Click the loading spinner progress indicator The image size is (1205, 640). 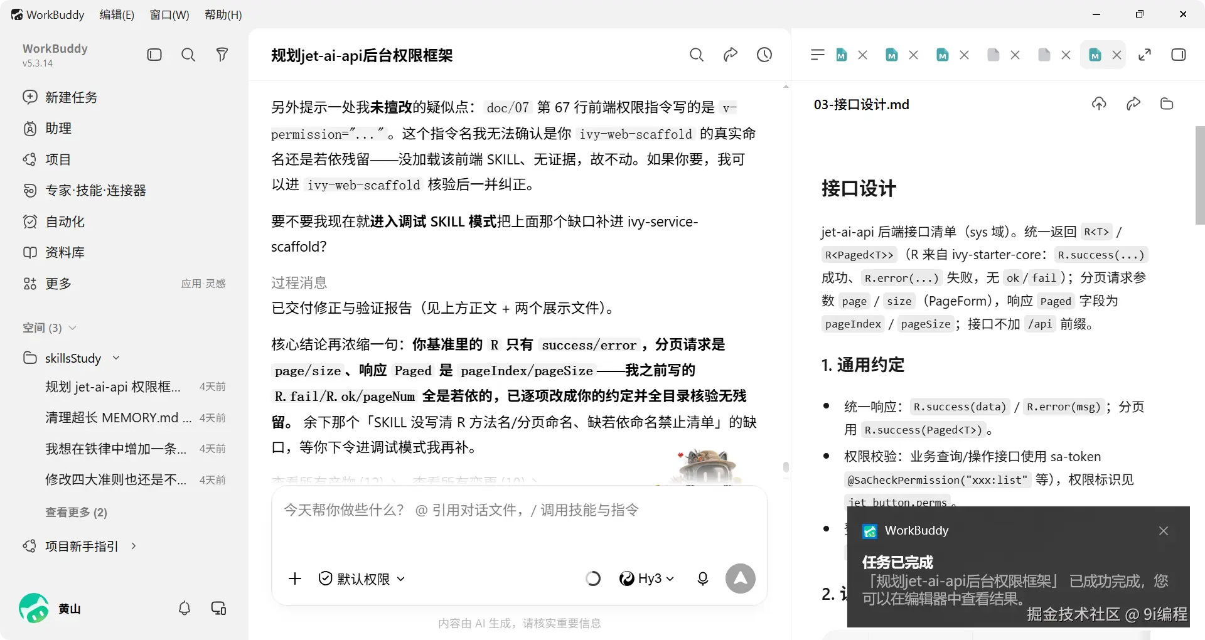592,579
